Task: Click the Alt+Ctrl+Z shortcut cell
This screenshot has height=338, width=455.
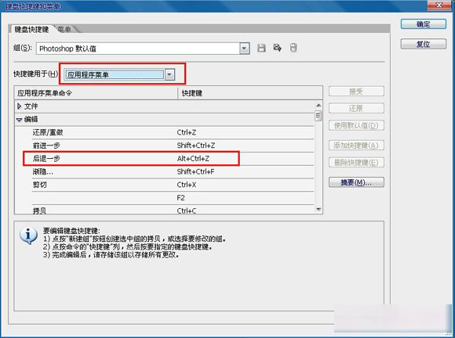Action: (193, 159)
